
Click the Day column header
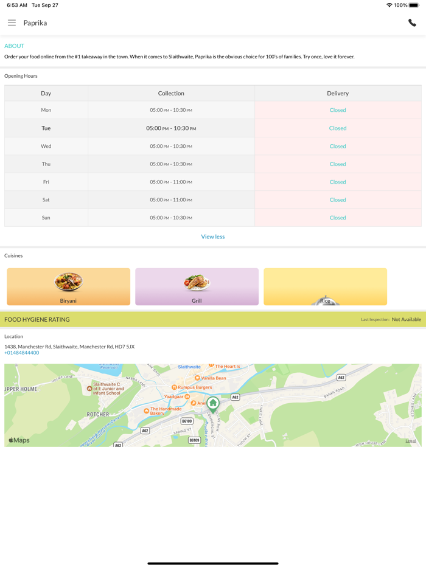(x=46, y=93)
